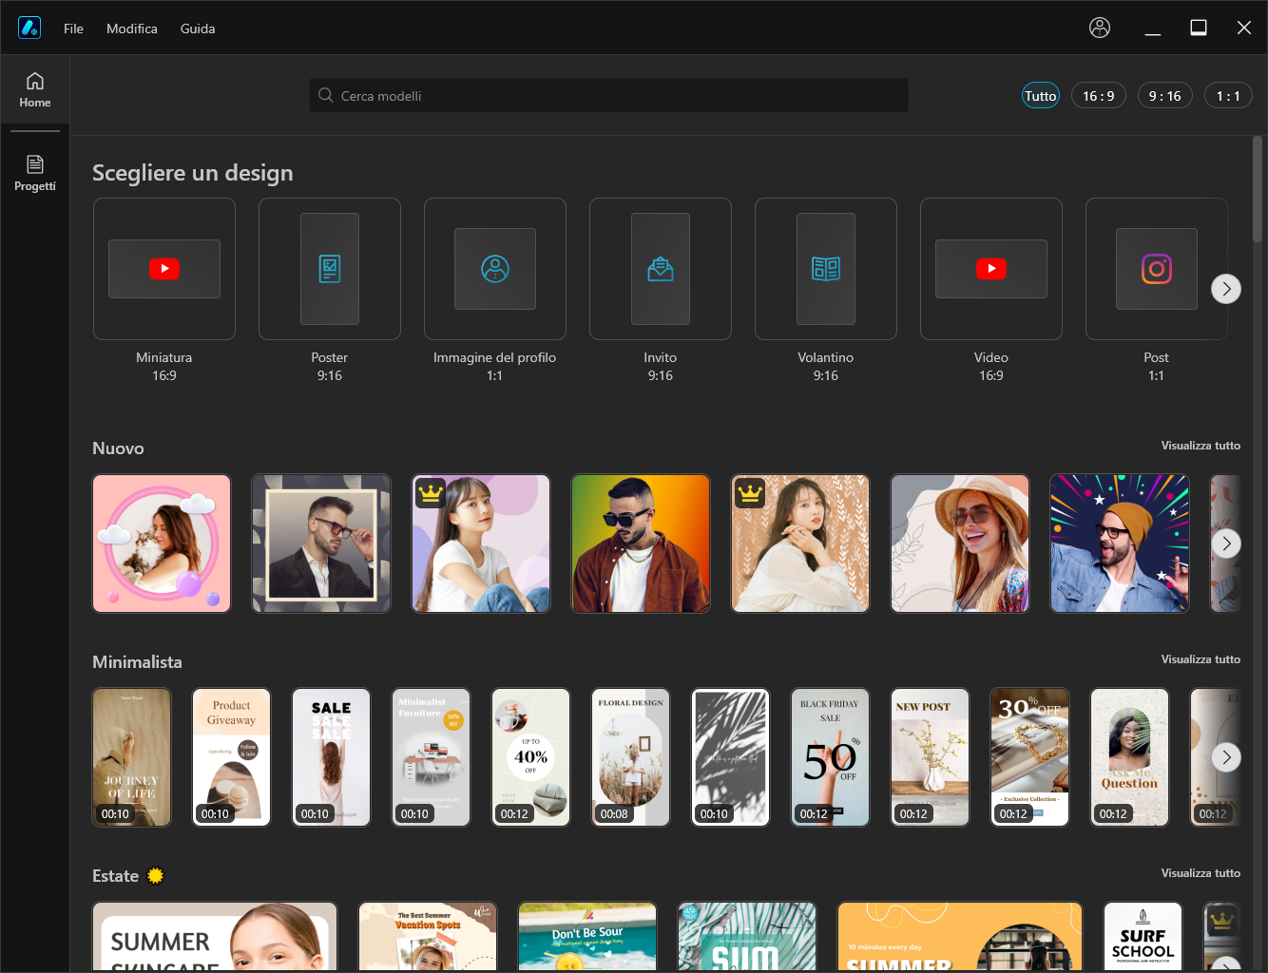The image size is (1268, 973).
Task: Open the Minimalist Furniture template
Action: [432, 757]
